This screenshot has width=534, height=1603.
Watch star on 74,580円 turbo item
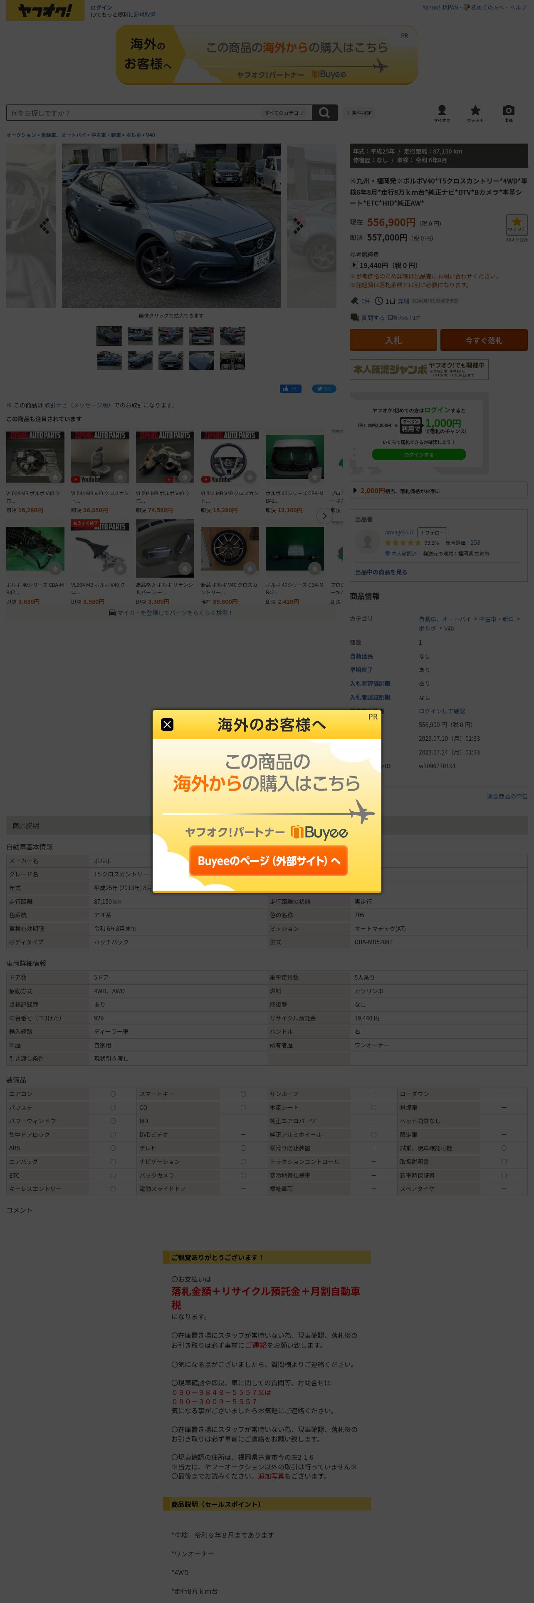pos(185,476)
